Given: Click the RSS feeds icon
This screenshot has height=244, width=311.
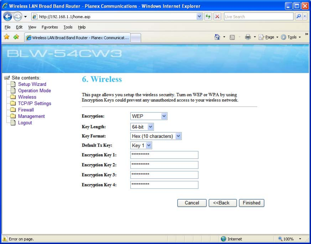Looking at the screenshot, I should (x=232, y=37).
